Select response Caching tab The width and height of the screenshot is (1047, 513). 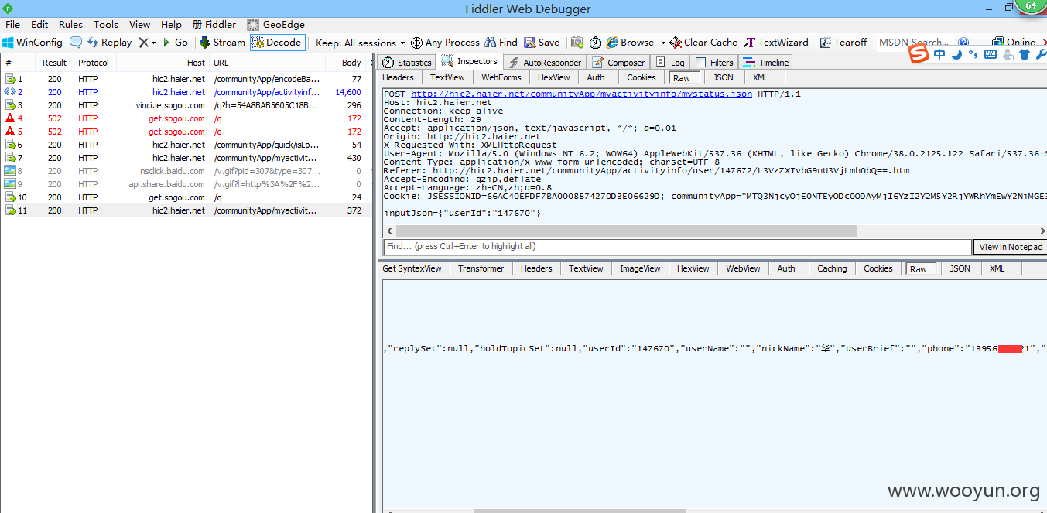pos(832,268)
